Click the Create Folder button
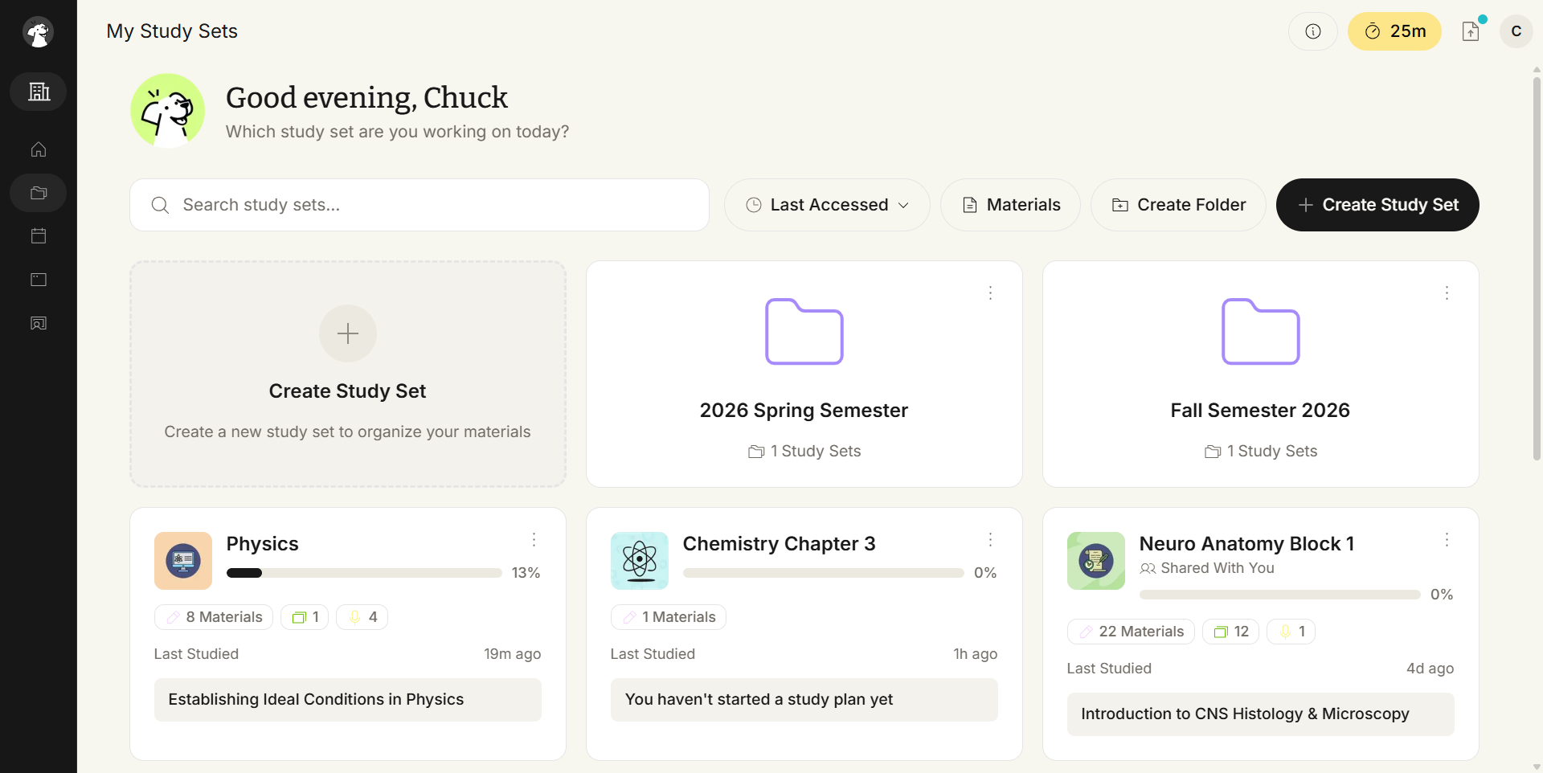Image resolution: width=1543 pixels, height=773 pixels. coord(1178,205)
